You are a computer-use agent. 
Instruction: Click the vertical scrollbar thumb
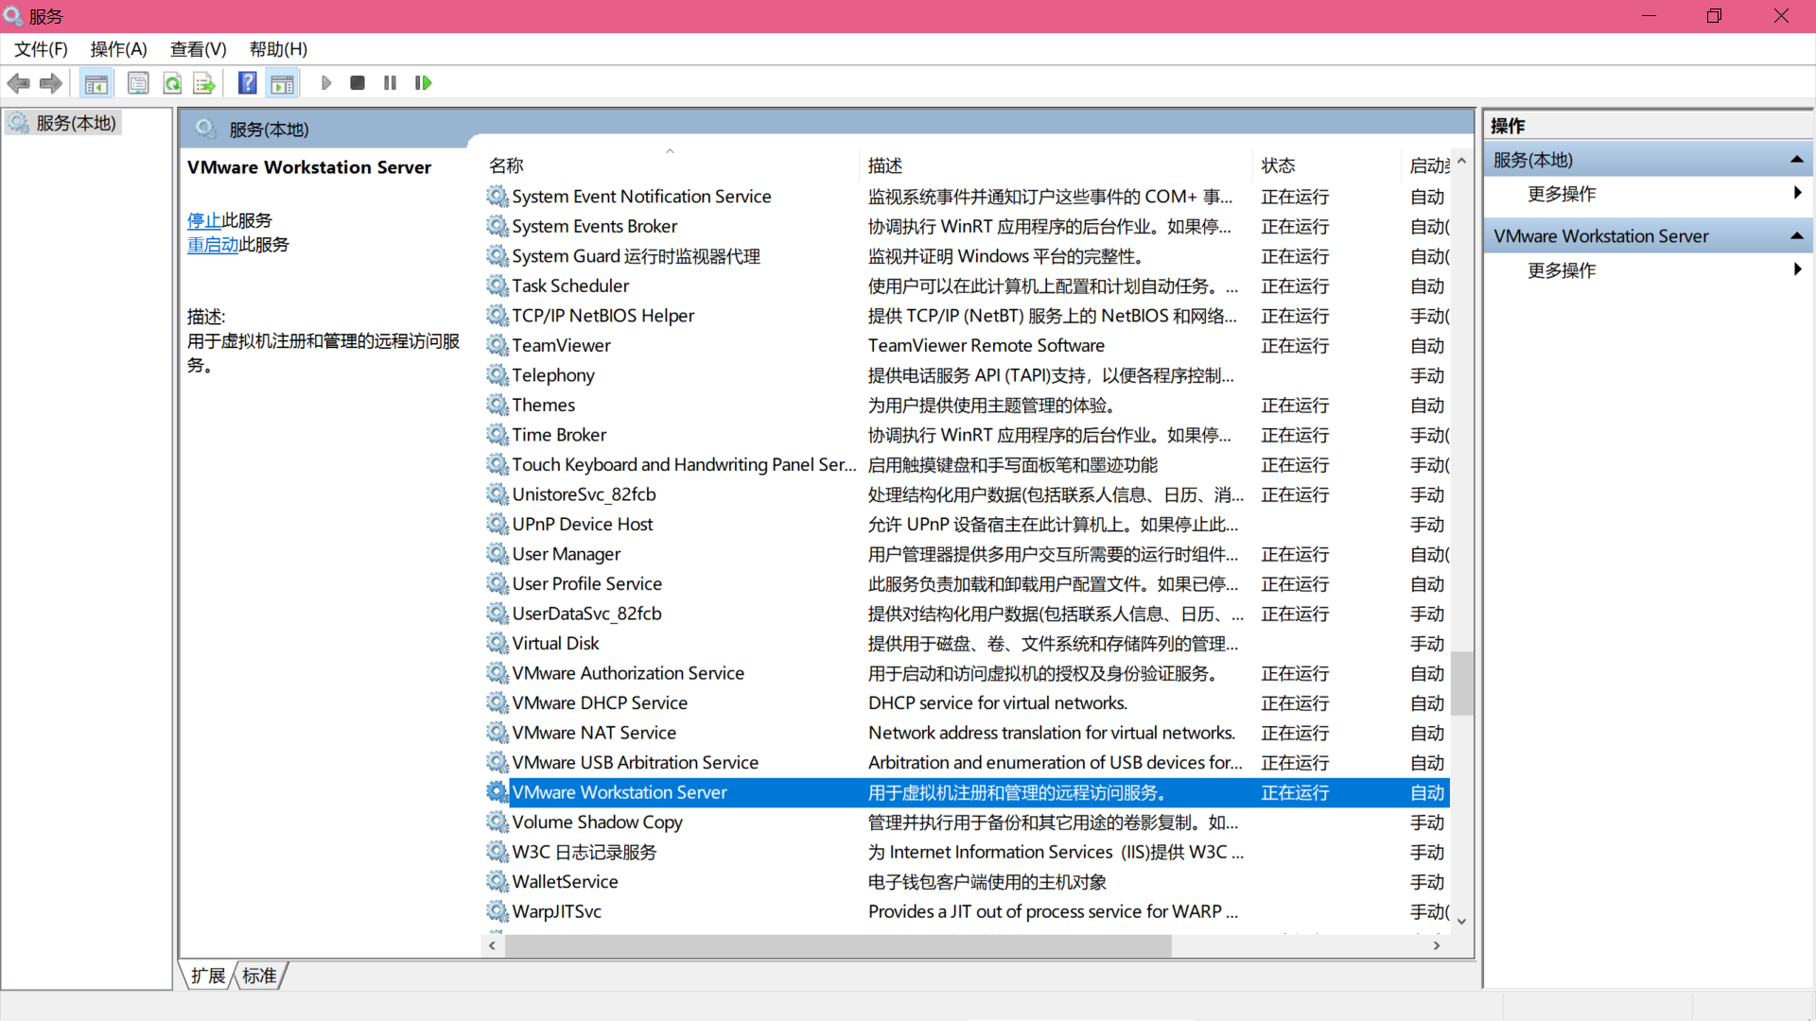pyautogui.click(x=1462, y=684)
